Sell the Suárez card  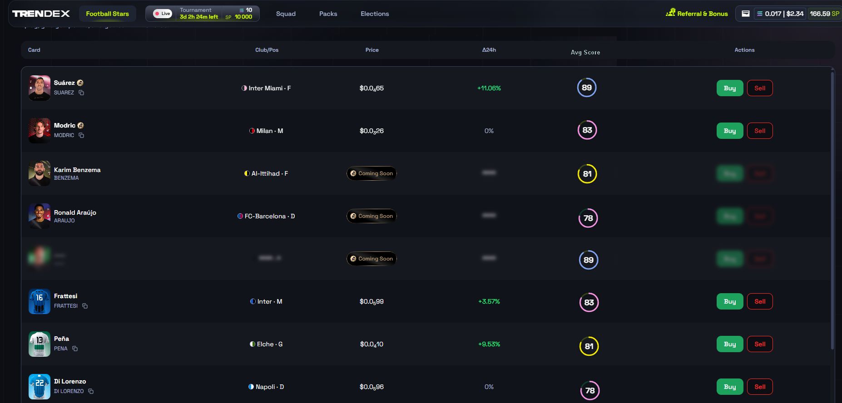(x=760, y=88)
